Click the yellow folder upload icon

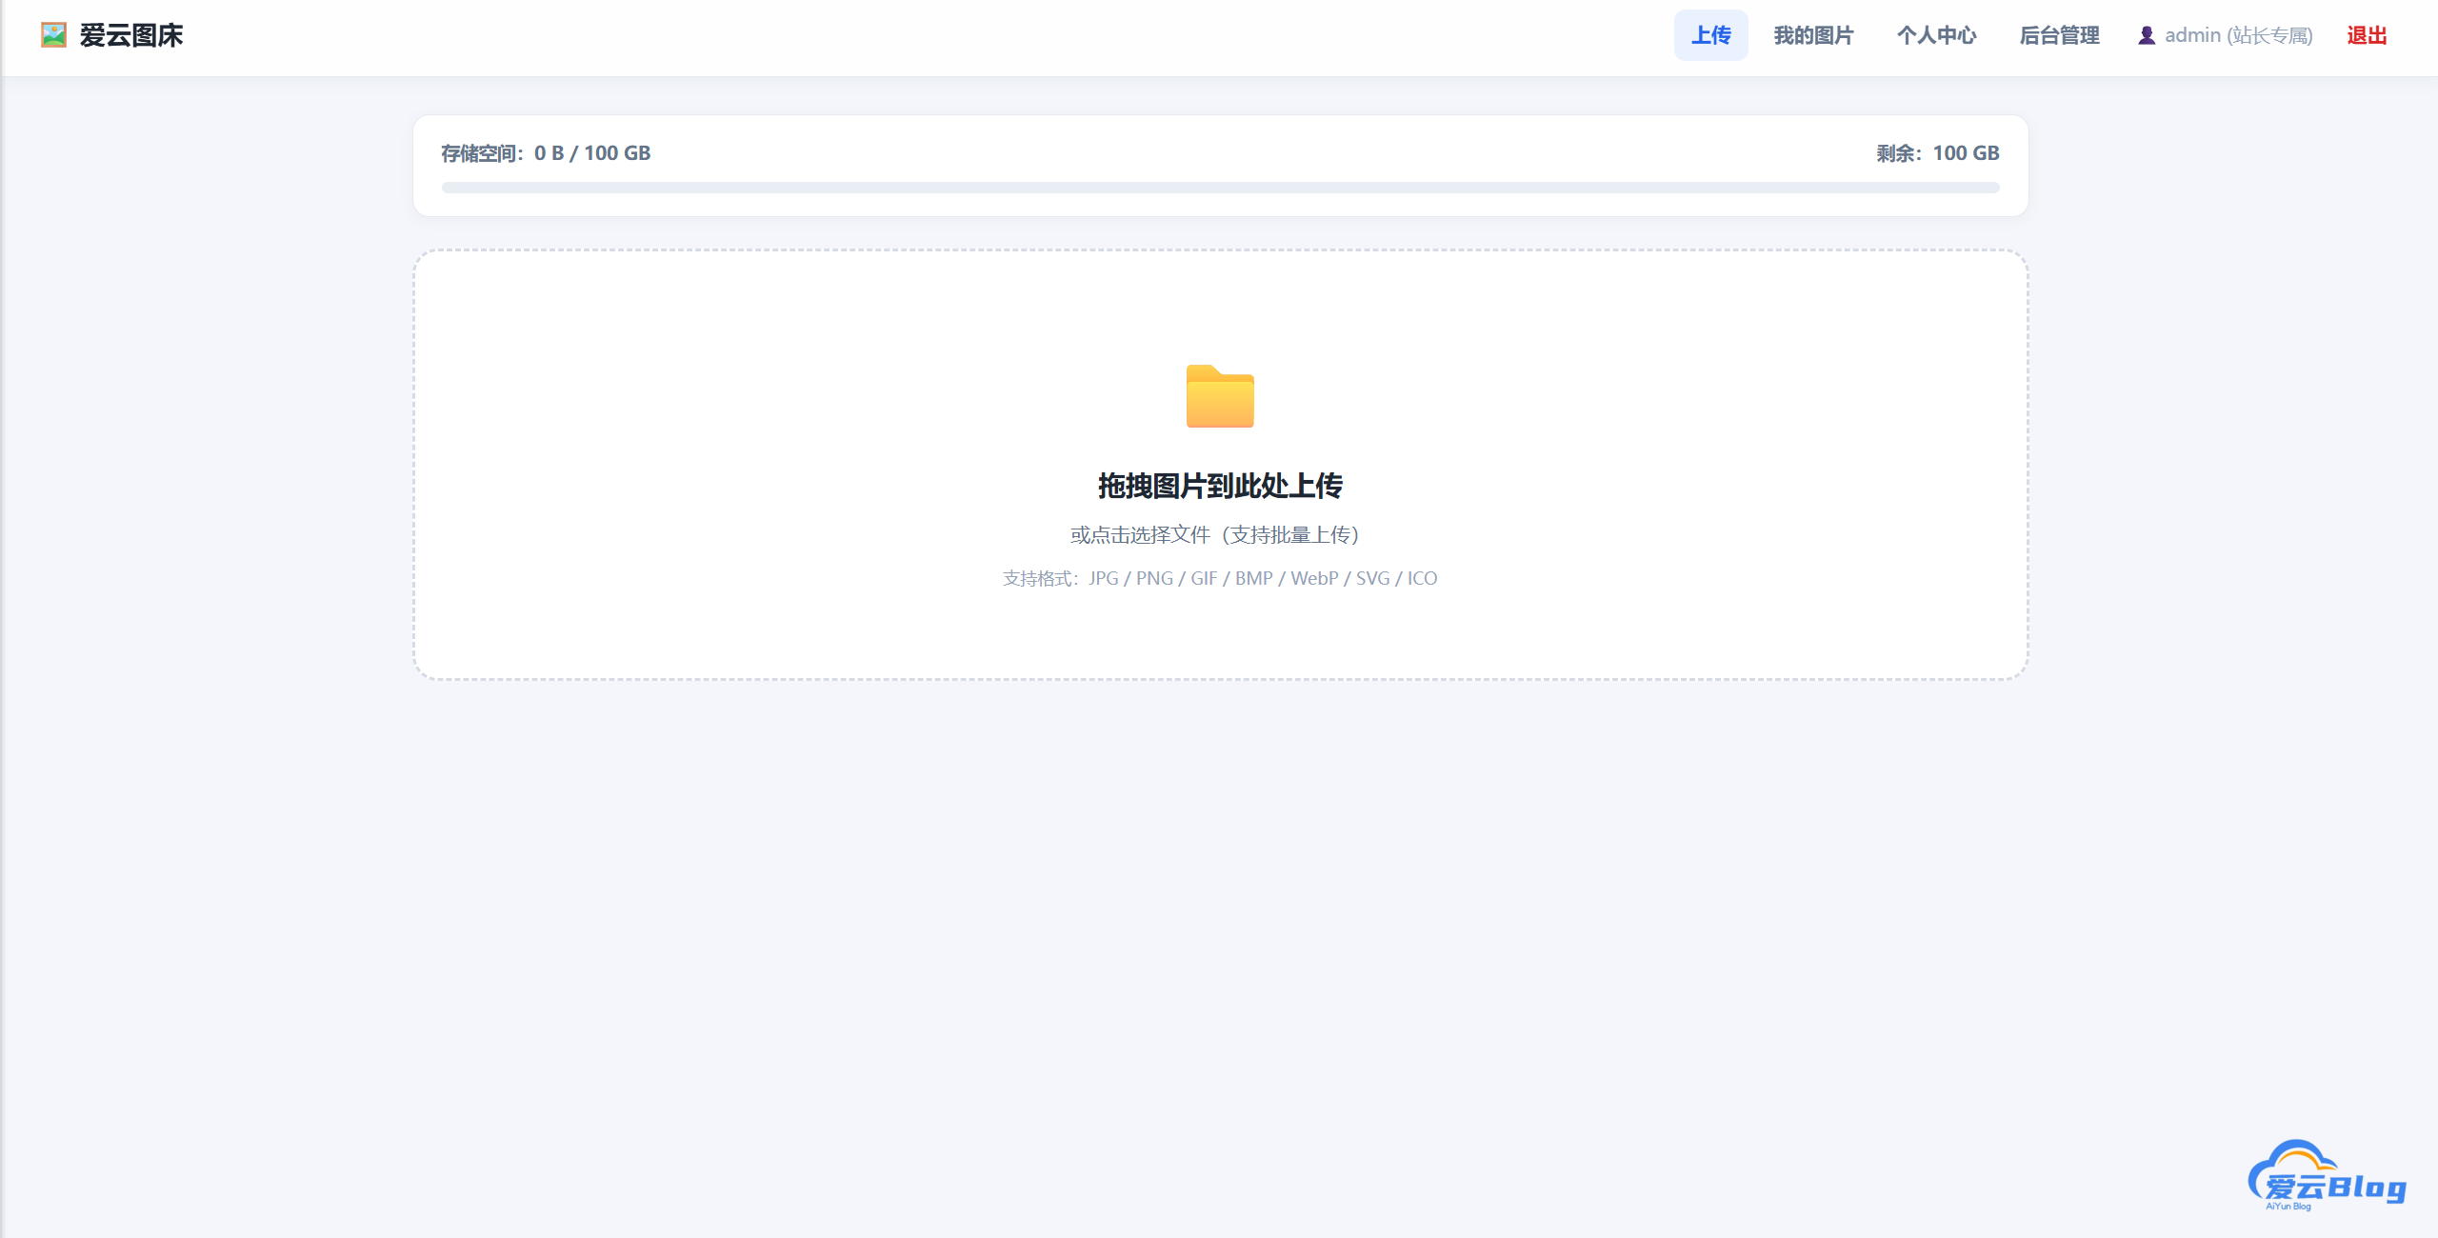click(x=1220, y=396)
